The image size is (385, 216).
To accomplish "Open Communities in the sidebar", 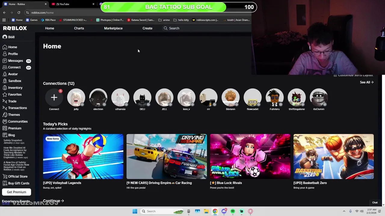I will [x=15, y=121].
